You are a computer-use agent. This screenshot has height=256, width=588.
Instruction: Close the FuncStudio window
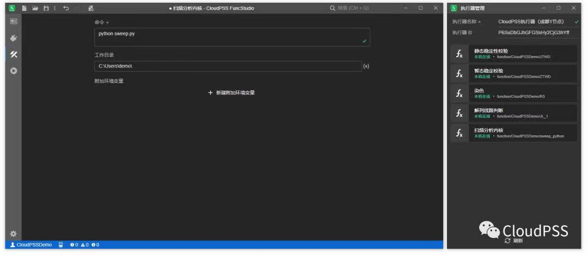point(436,8)
